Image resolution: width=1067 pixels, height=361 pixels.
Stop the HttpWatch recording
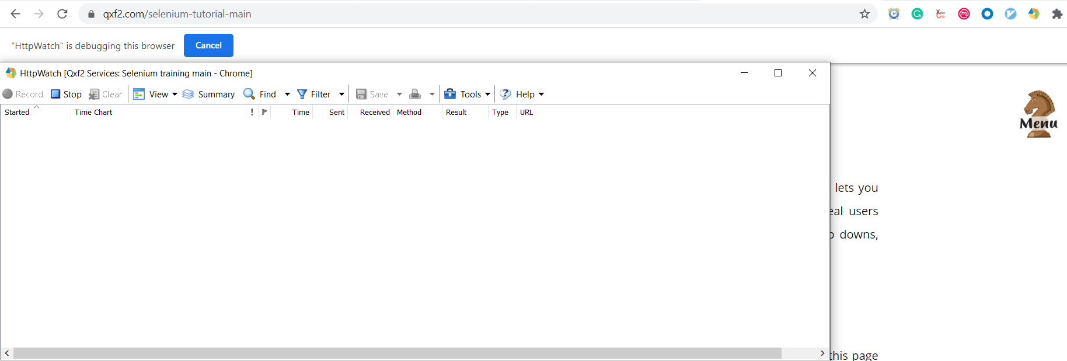pyautogui.click(x=66, y=94)
